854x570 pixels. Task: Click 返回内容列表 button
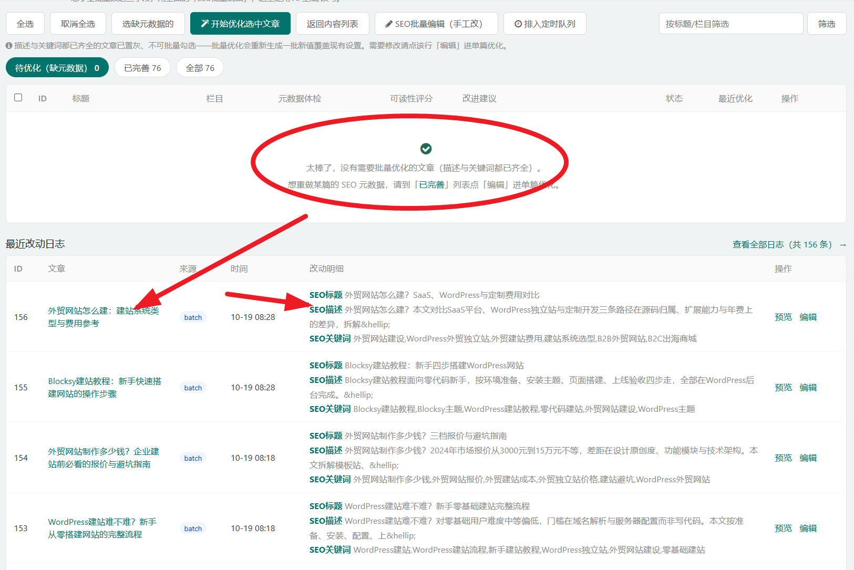coord(333,24)
